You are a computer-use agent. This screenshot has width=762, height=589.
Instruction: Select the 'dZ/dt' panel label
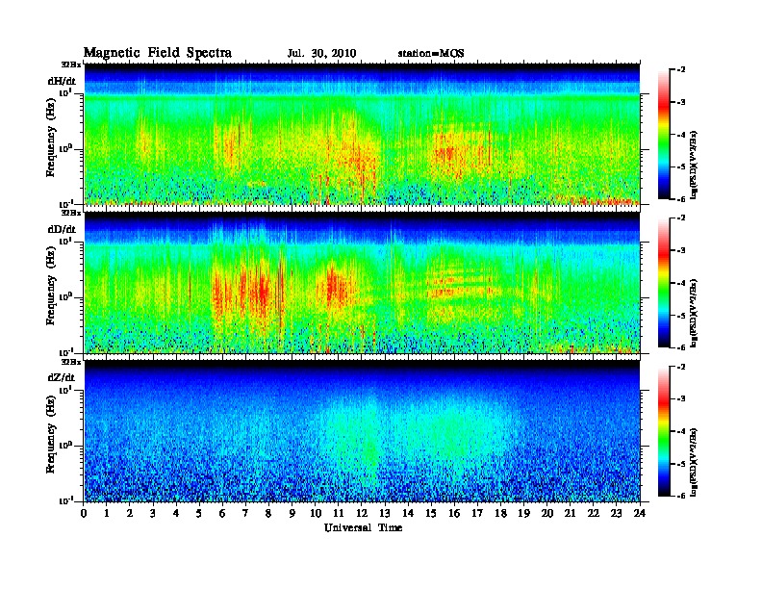point(62,377)
